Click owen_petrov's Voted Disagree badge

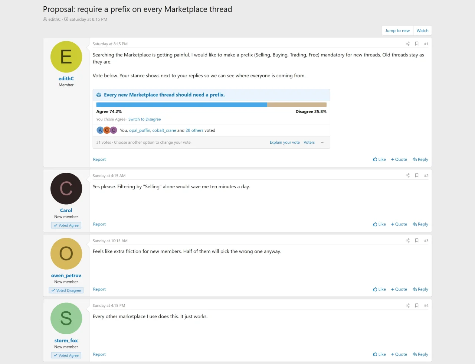point(66,290)
